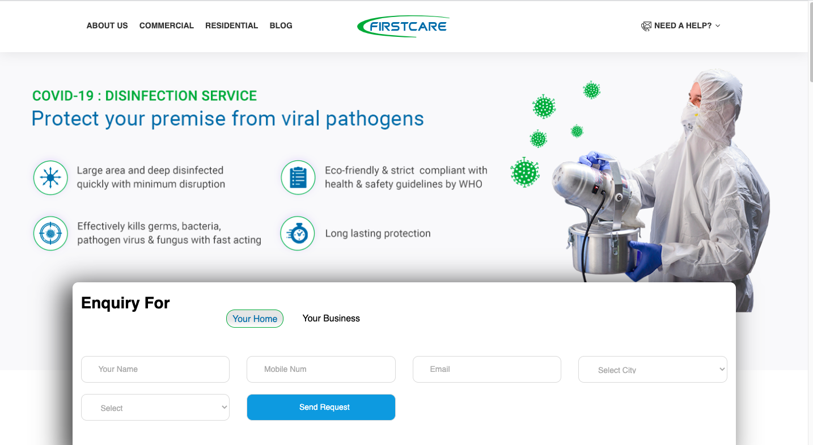Open the About Us menu item

[107, 26]
